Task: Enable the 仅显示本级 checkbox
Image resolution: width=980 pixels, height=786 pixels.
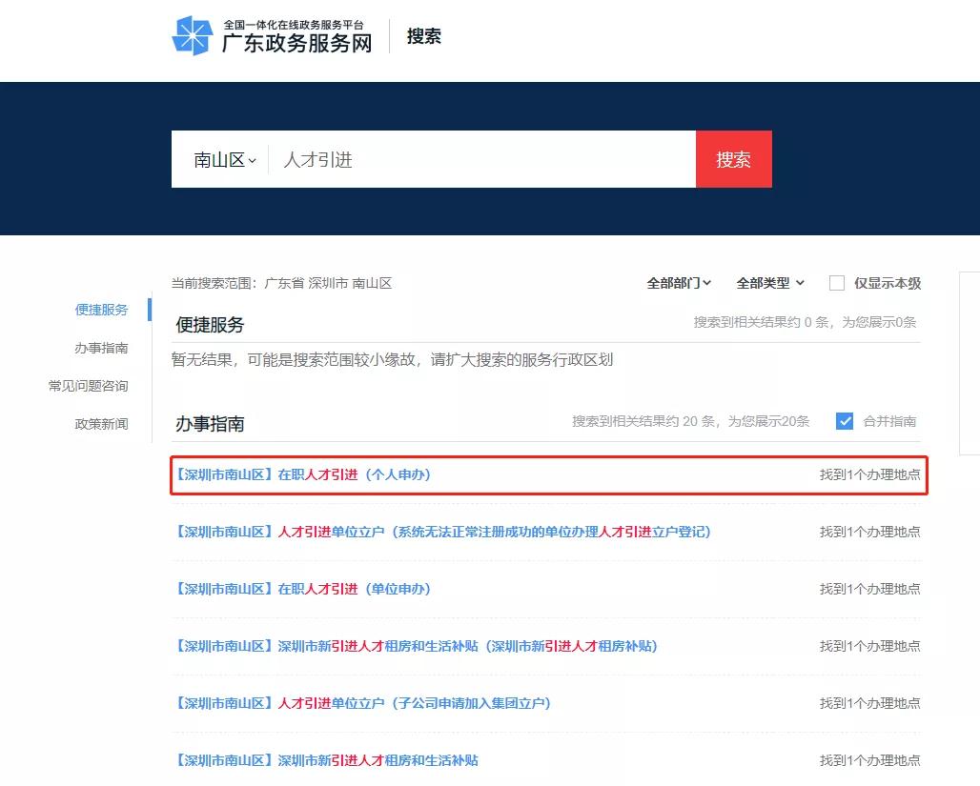Action: point(836,282)
